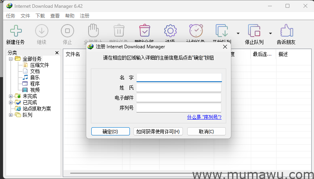Click the Tell a Friend thumbs-up icon
314x179 pixels.
(286, 31)
